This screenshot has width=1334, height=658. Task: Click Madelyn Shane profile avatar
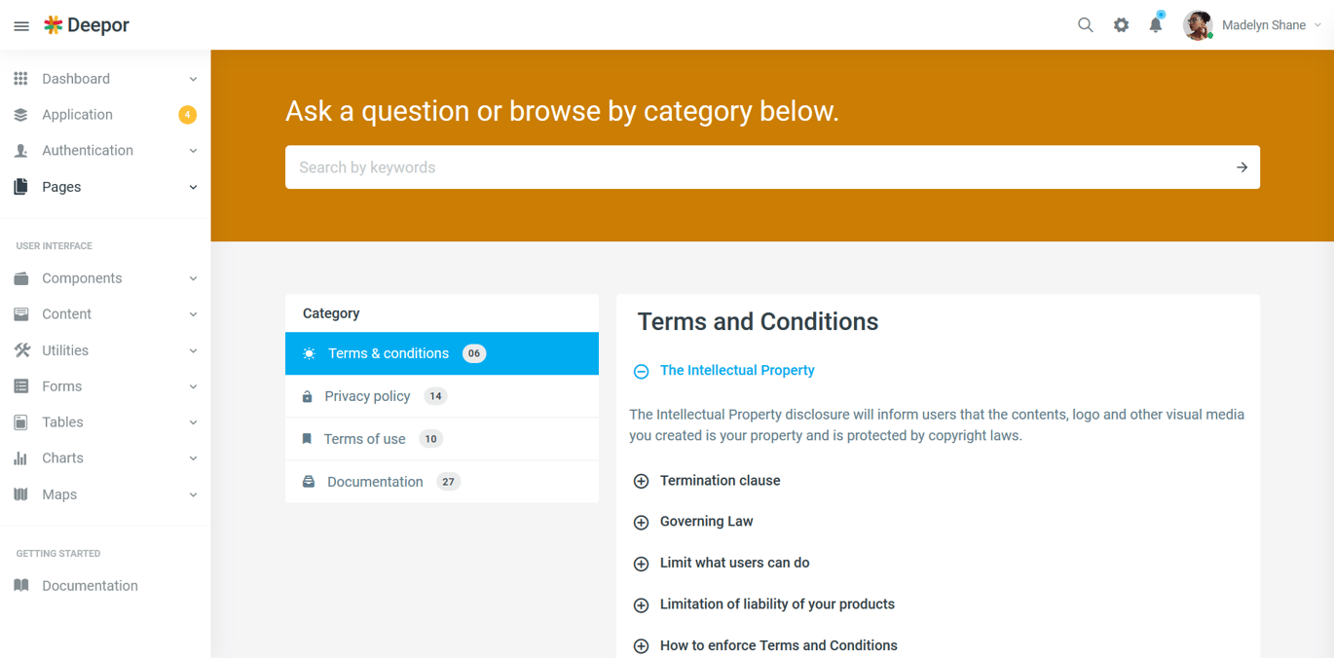pyautogui.click(x=1198, y=25)
